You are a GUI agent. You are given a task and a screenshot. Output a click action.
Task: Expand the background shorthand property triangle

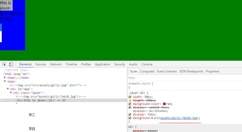[152, 118]
